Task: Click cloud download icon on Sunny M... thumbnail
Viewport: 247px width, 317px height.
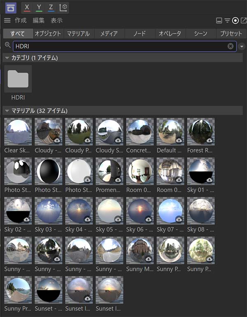Action: coord(149,259)
